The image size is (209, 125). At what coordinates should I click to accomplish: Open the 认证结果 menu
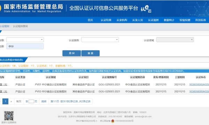(106, 20)
